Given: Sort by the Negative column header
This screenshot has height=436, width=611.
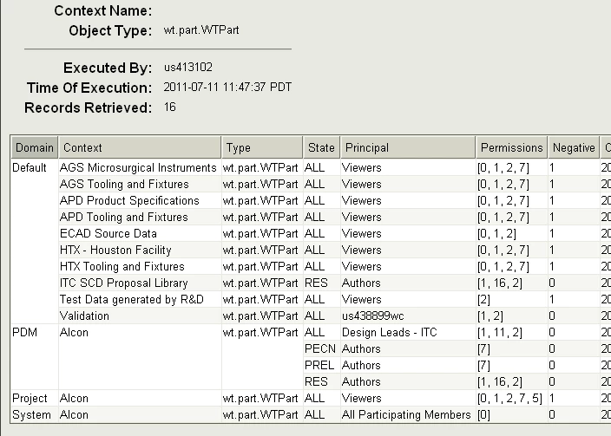Looking at the screenshot, I should click(x=573, y=147).
